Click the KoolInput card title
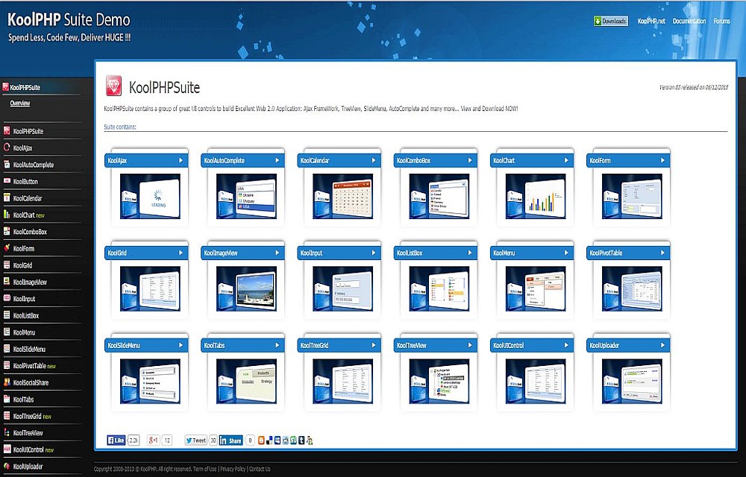 point(312,253)
